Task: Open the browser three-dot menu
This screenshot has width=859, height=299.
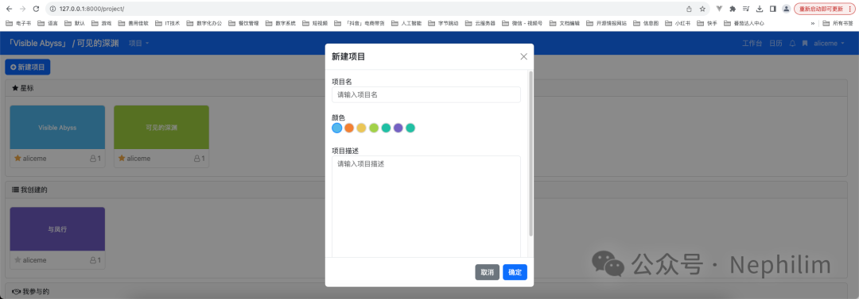Action: tap(850, 9)
